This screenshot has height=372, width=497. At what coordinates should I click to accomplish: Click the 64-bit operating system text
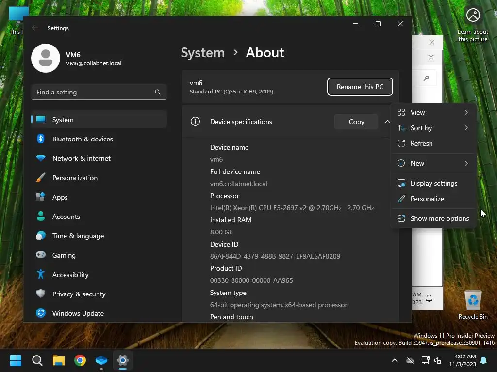coord(279,305)
